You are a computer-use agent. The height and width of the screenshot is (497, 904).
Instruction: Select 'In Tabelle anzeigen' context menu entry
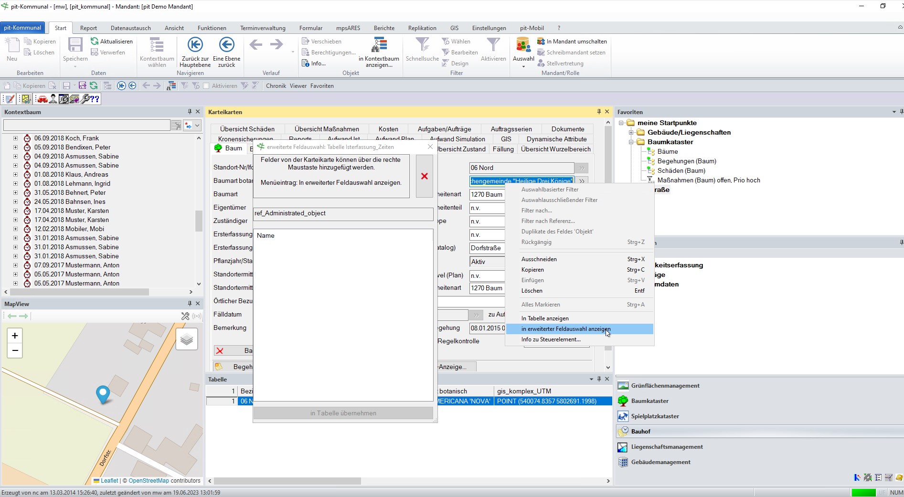click(x=545, y=318)
